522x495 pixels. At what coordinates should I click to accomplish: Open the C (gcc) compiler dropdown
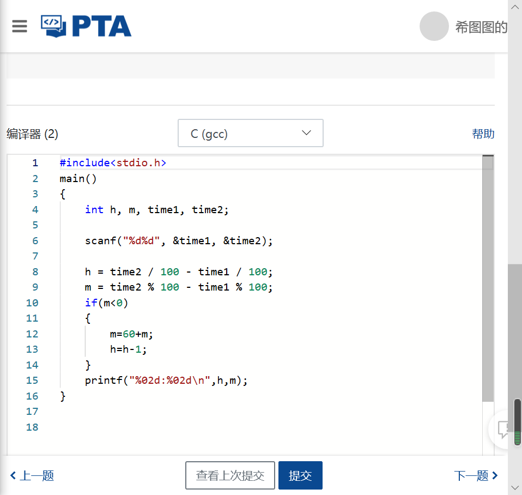(x=251, y=133)
